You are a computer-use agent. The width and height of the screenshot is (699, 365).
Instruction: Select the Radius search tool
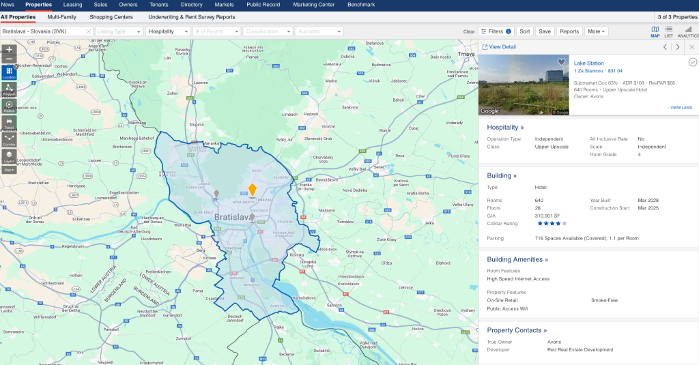[9, 106]
